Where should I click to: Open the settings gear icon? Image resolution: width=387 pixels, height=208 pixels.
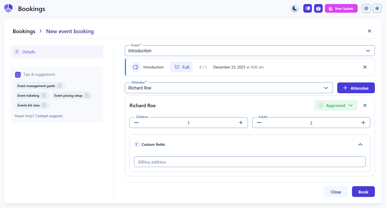(377, 8)
